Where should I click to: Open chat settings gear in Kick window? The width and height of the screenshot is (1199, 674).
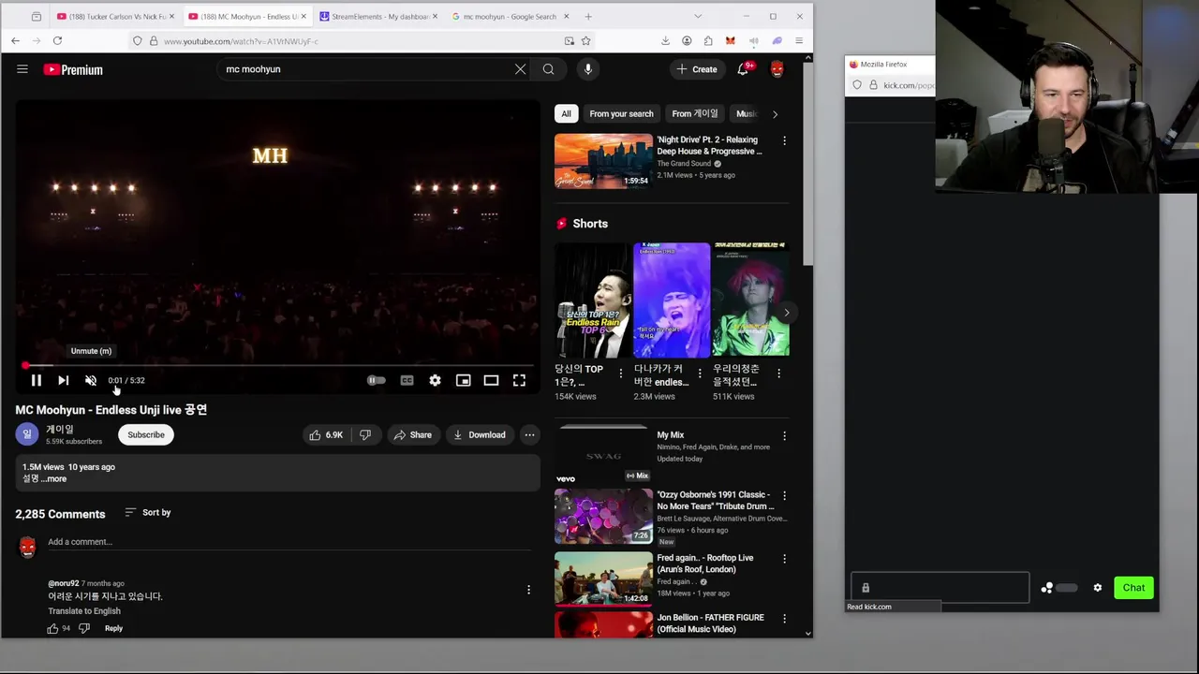click(1098, 588)
